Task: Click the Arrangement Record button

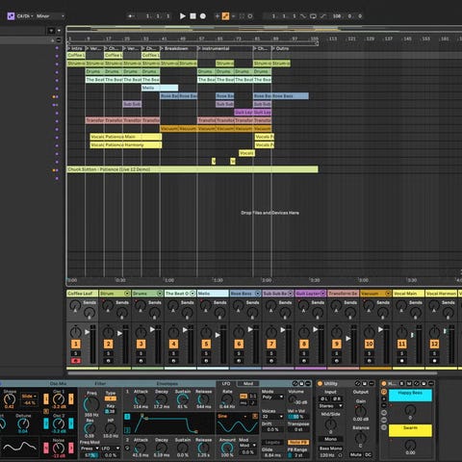Action: pyautogui.click(x=203, y=16)
